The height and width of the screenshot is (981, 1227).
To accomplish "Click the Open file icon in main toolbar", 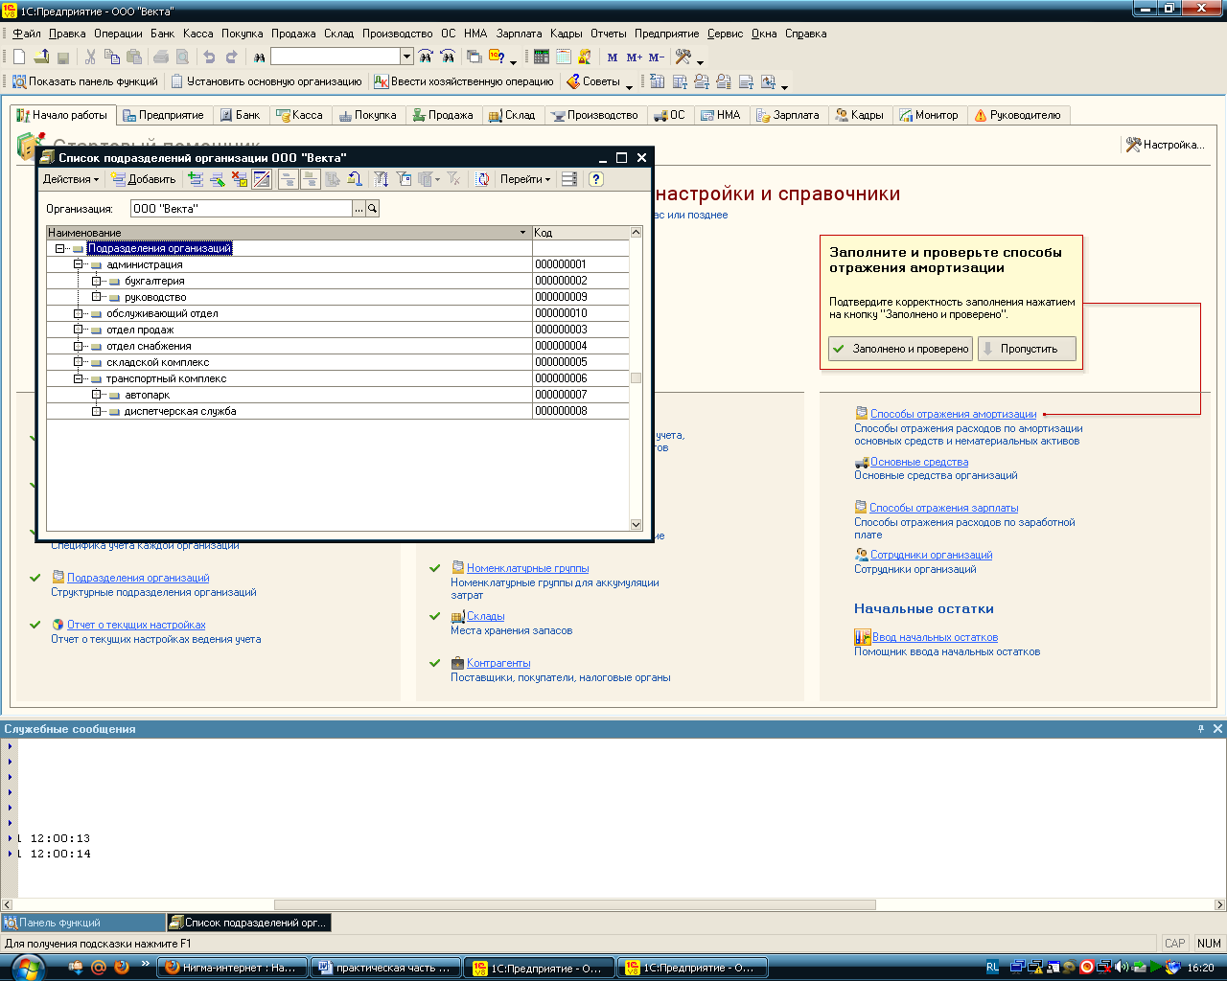I will click(41, 57).
